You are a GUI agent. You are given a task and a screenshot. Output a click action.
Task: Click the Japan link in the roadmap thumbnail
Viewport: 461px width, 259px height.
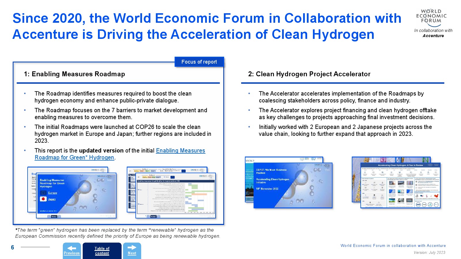(52, 199)
